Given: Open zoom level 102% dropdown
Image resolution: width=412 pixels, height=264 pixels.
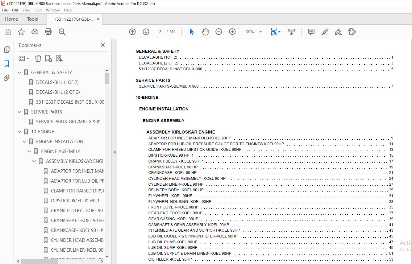Looking at the screenshot, I should (260, 32).
